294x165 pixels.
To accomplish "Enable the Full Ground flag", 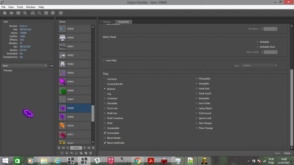I will click(196, 113).
